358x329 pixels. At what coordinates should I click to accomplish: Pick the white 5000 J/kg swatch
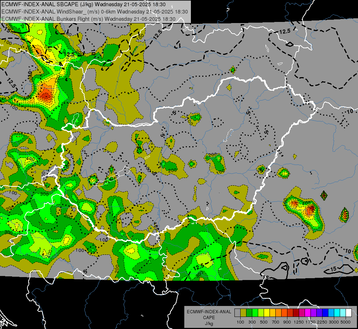[x=348, y=313]
